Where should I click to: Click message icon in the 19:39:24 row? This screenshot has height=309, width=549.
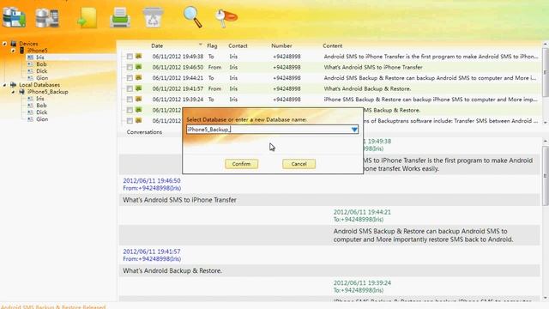pyautogui.click(x=139, y=100)
